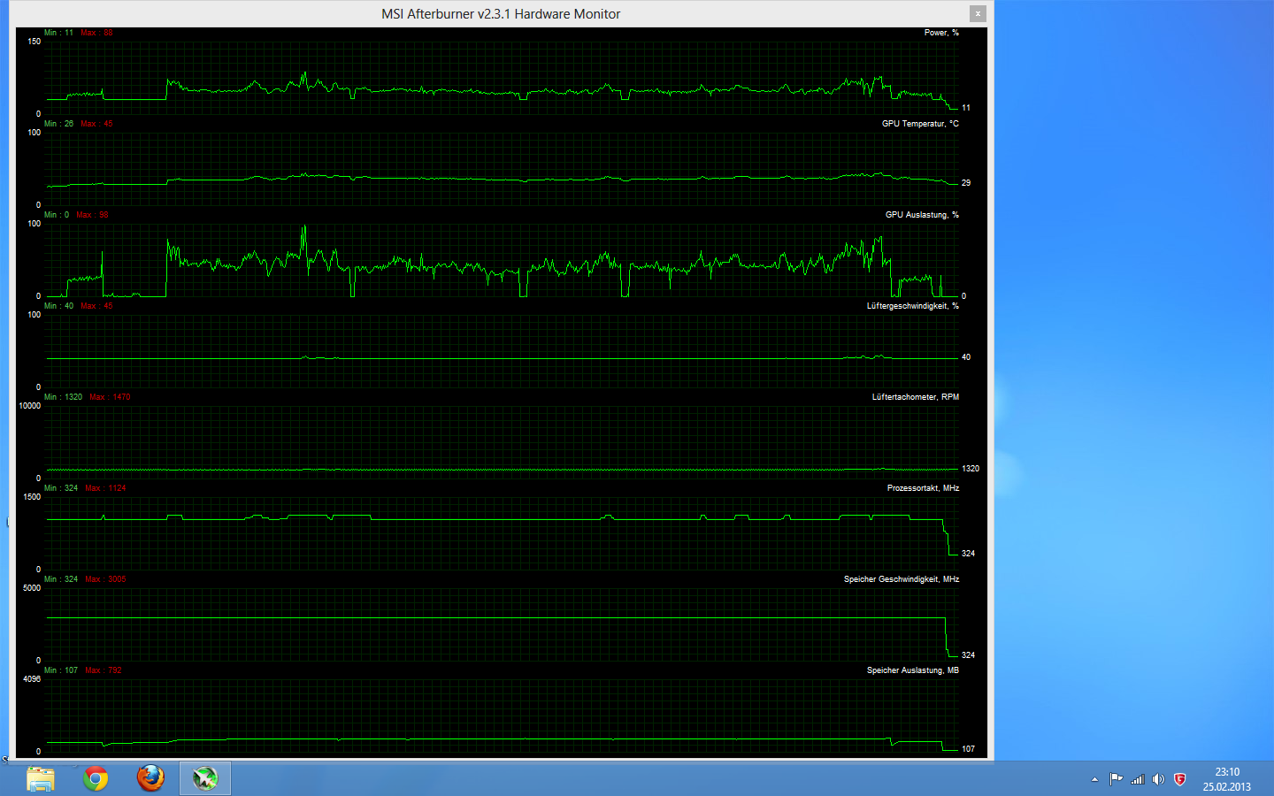Click 'Max : 88' in Power graph
Screen dimensions: 1274x796
point(96,33)
